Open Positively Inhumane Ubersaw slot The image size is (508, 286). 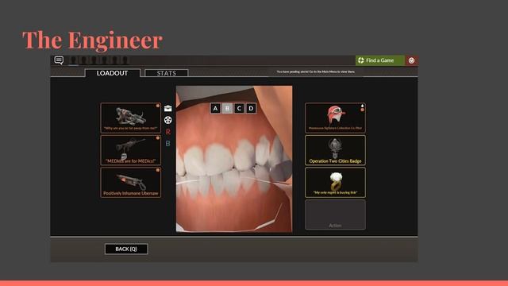click(x=130, y=183)
